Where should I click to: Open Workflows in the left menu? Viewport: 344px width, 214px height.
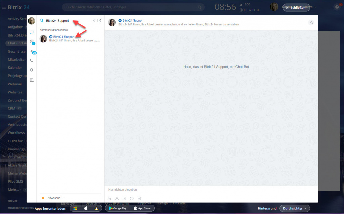pos(16,133)
